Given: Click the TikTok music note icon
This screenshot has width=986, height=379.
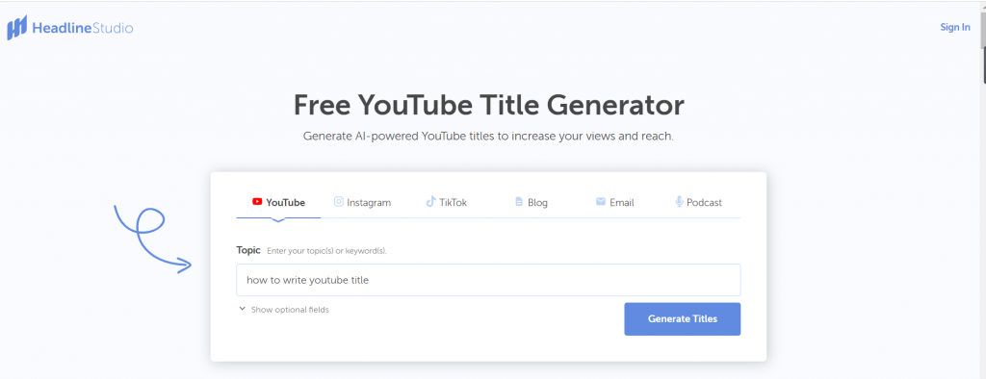Looking at the screenshot, I should coord(430,202).
